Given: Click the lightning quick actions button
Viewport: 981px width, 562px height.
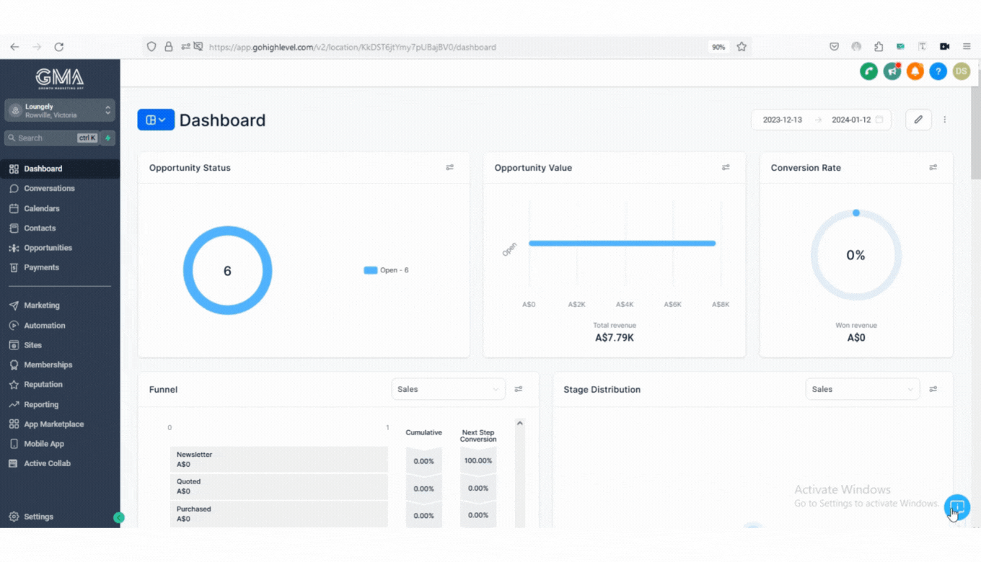Looking at the screenshot, I should (108, 138).
